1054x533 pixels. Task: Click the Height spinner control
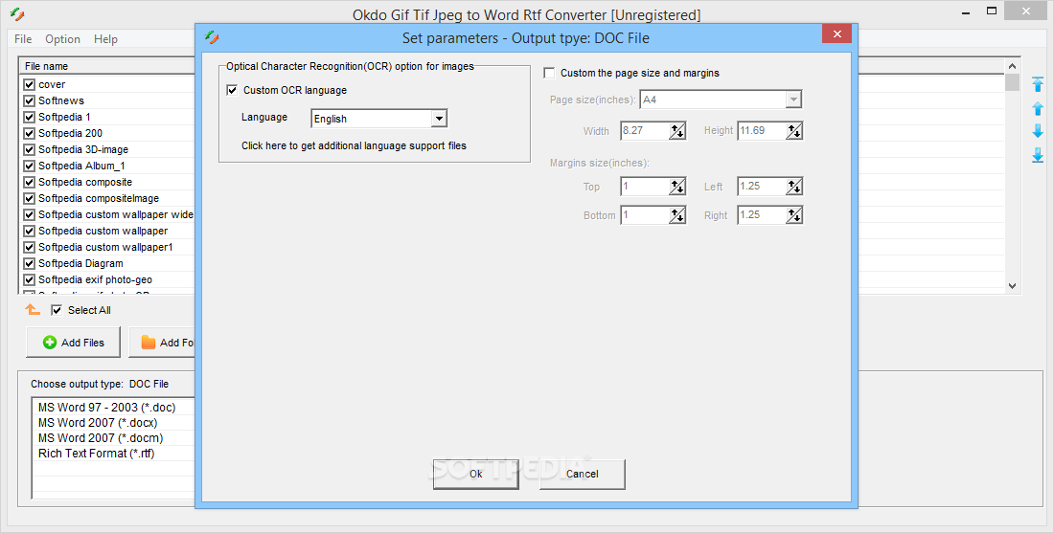click(794, 131)
